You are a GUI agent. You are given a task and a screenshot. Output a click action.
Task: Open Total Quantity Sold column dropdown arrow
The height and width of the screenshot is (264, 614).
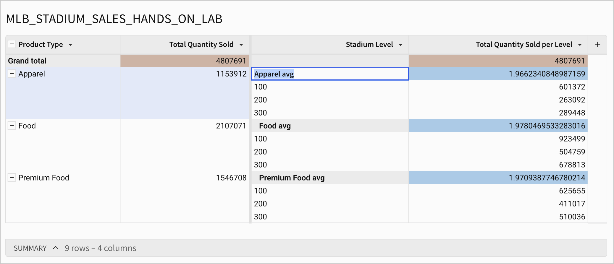[241, 45]
